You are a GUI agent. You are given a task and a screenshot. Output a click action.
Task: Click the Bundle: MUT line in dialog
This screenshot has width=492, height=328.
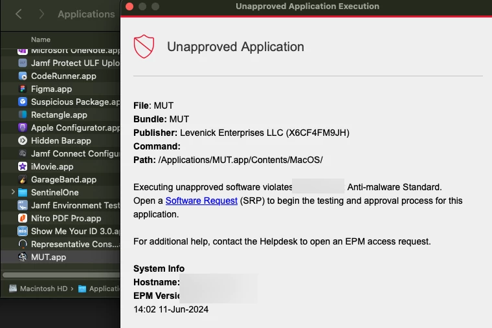161,119
